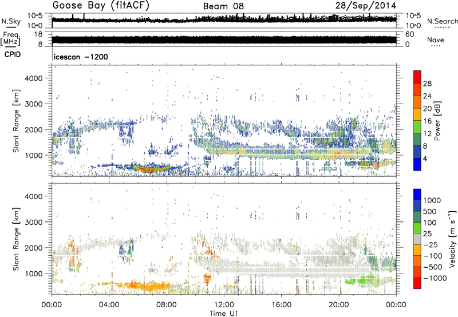Click the Beam 08 label
Viewport: 458px width, 317px height.
[223, 6]
